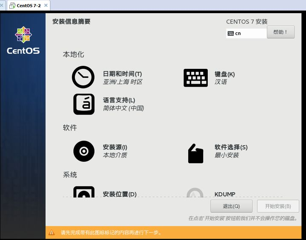
Task: Click the orange warning message text
Action: [x=111, y=232]
